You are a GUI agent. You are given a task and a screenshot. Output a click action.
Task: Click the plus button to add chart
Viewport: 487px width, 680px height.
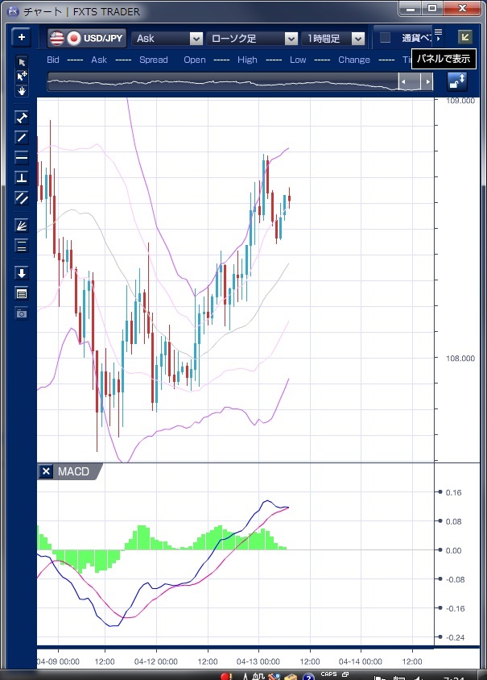click(x=22, y=38)
